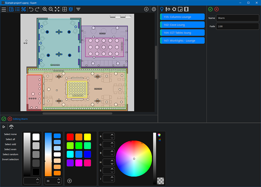
Task: Increase the color temperature value 88
Action: tap(59, 180)
